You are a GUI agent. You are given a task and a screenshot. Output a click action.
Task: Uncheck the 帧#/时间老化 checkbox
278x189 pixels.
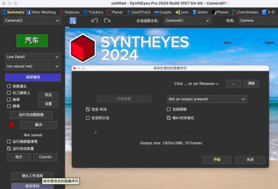pos(169,118)
